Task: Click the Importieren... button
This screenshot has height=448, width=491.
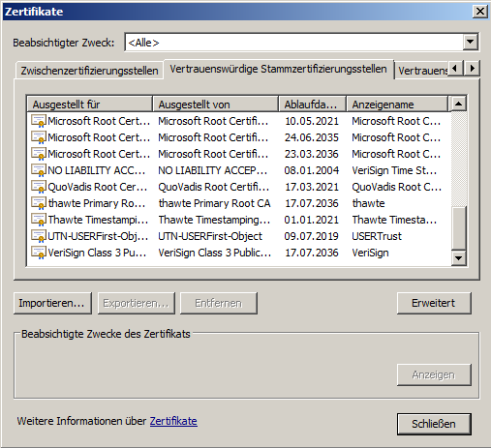Action: coord(52,303)
